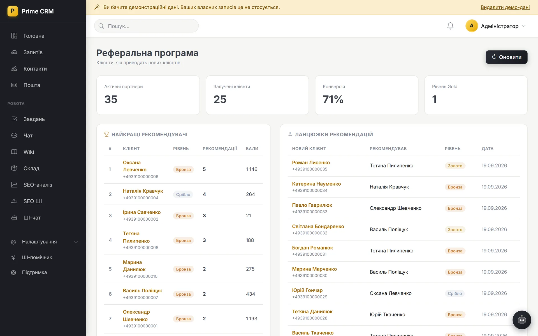Click the Запитів inbox icon
The width and height of the screenshot is (538, 336).
point(14,52)
